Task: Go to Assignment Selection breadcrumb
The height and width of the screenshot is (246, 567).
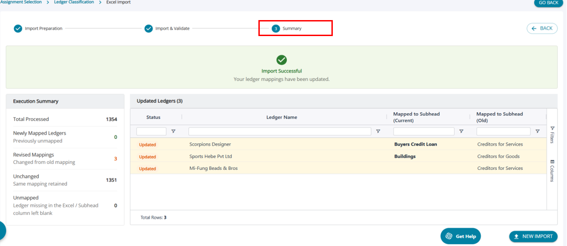Action: pos(21,2)
